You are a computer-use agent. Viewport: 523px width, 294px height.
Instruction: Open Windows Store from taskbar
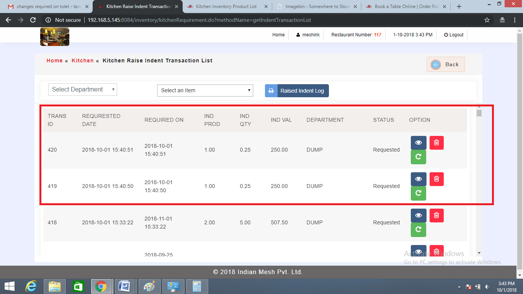[x=78, y=286]
